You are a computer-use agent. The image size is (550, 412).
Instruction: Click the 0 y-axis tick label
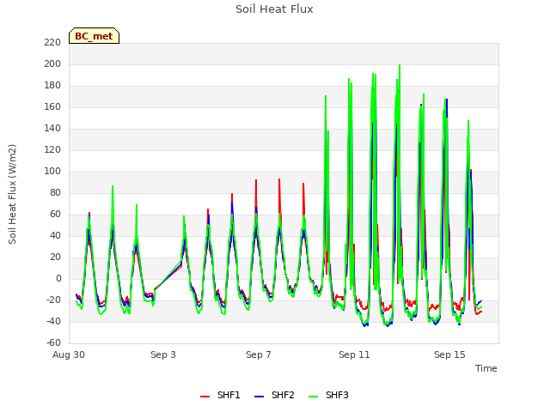point(58,278)
